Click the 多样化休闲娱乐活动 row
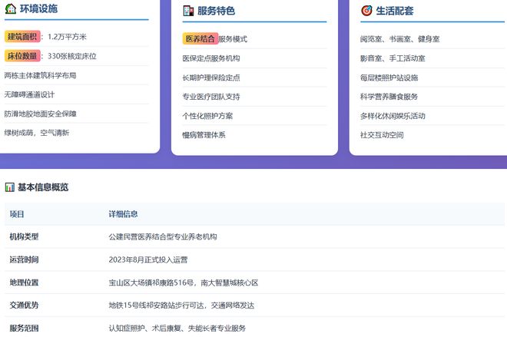This screenshot has width=507, height=337. pos(432,116)
